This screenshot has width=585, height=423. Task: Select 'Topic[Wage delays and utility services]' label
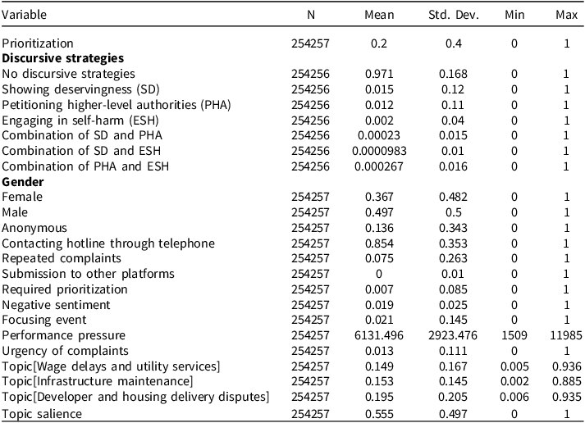[111, 366]
